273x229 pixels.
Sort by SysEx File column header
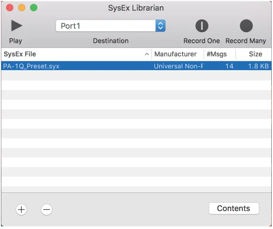(x=64, y=54)
